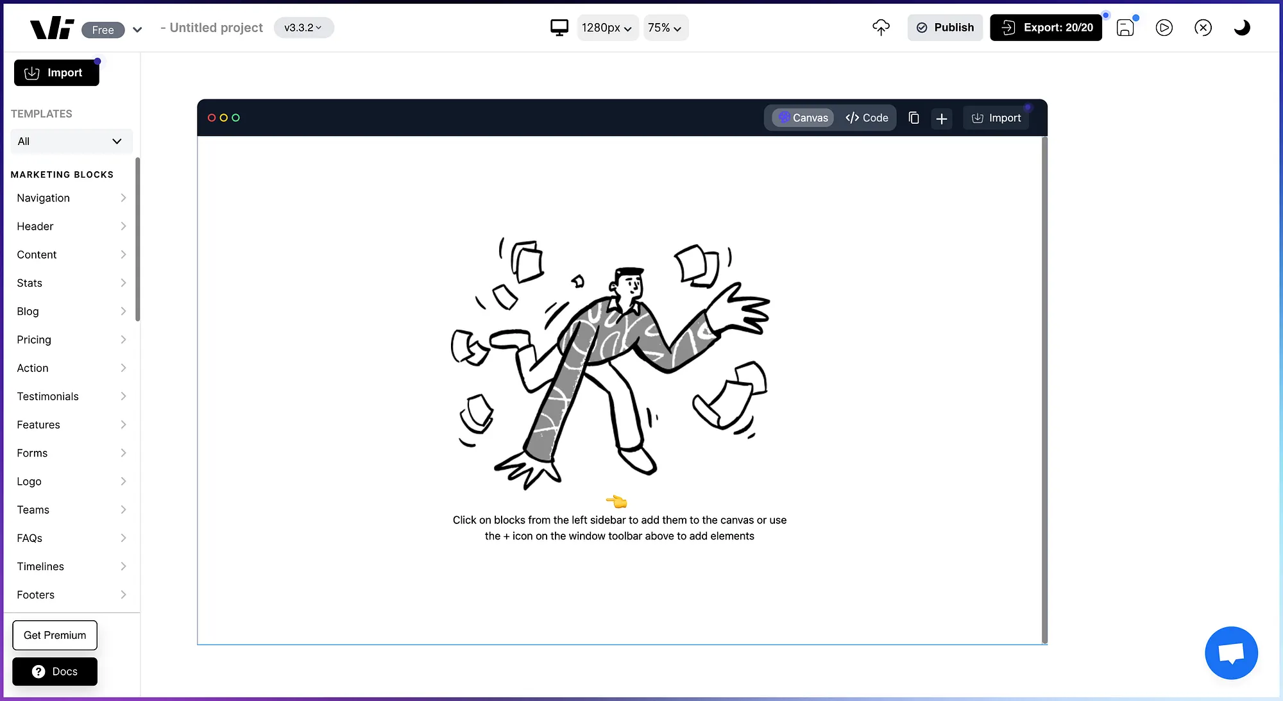Click the plus add-element icon

tap(941, 119)
